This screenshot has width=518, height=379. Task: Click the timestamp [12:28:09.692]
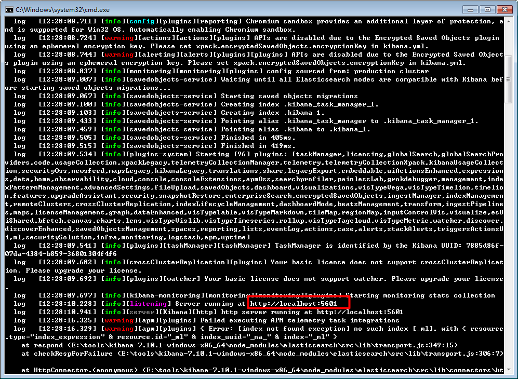pos(68,279)
